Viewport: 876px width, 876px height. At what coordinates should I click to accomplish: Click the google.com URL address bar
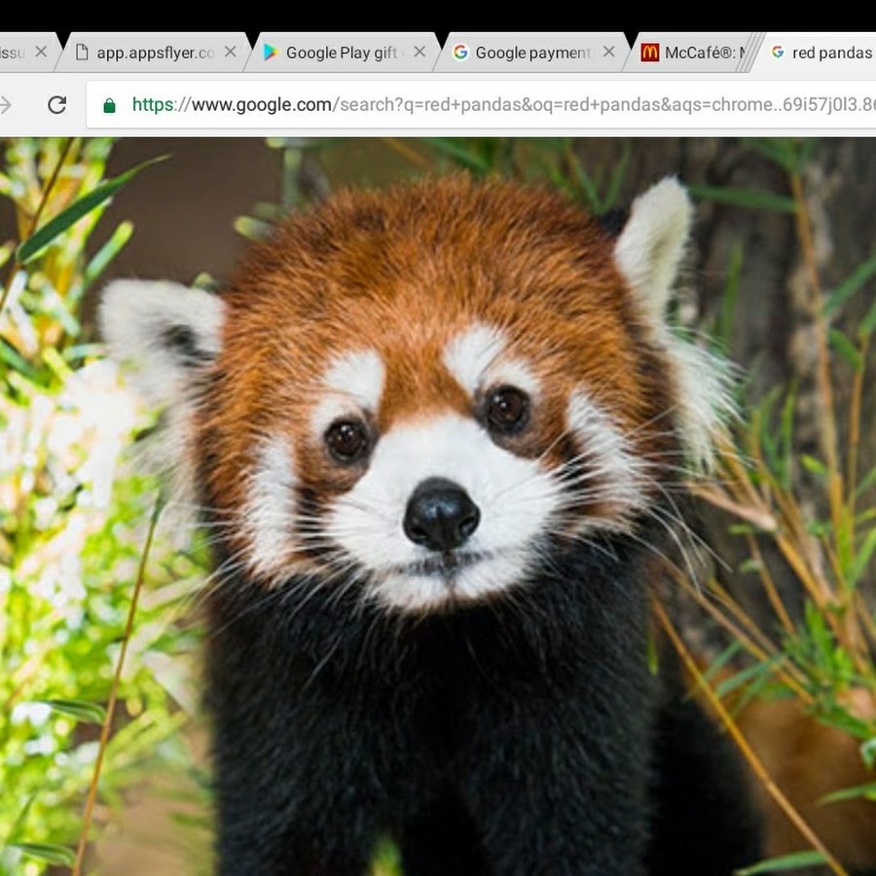[x=487, y=105]
